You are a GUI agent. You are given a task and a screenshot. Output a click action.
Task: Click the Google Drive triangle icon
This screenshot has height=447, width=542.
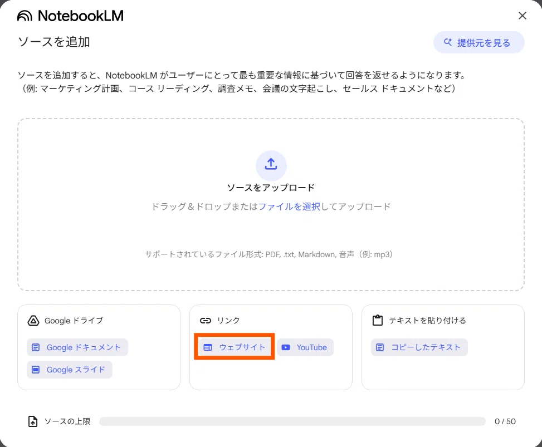click(33, 321)
